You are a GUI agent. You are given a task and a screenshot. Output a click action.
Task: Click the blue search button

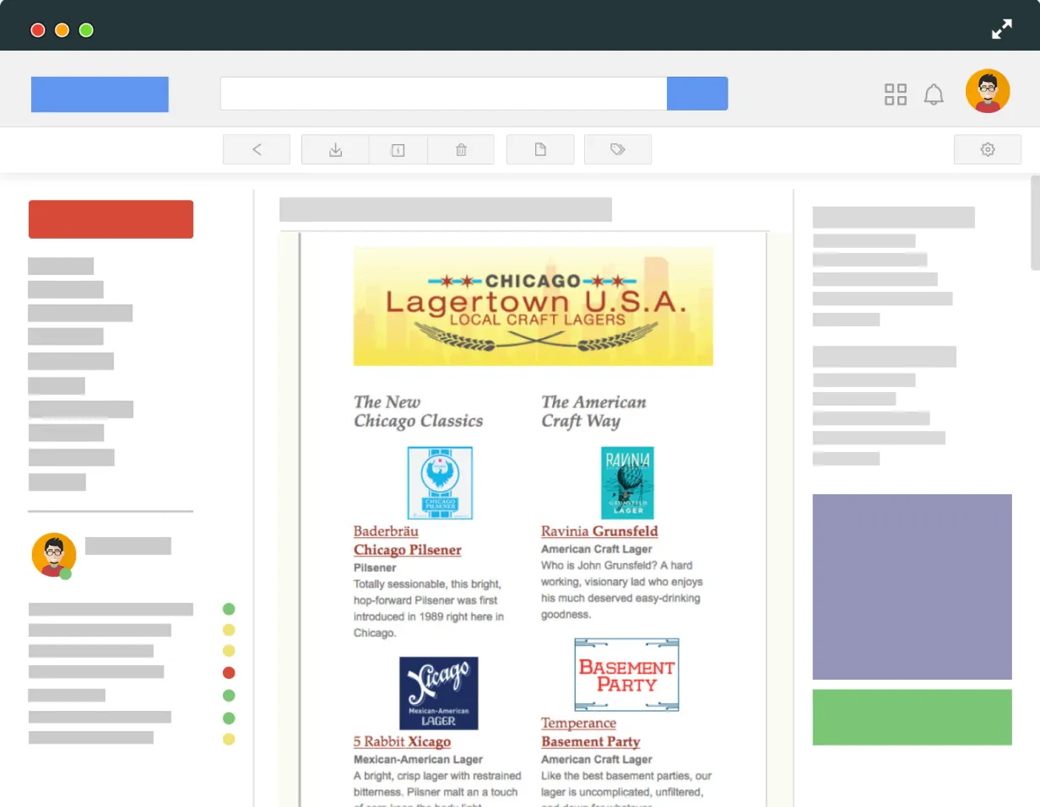tap(697, 94)
